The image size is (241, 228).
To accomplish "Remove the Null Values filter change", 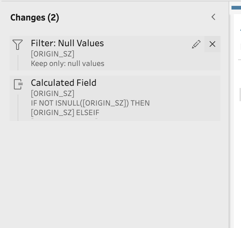I will pyautogui.click(x=212, y=44).
